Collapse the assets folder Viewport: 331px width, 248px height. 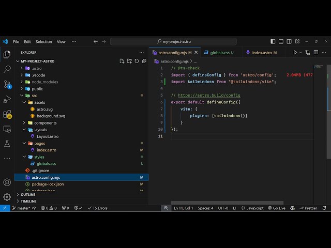(x=82, y=102)
